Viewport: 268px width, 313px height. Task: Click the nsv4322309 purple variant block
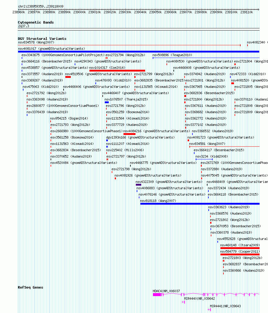pyautogui.click(x=139, y=185)
